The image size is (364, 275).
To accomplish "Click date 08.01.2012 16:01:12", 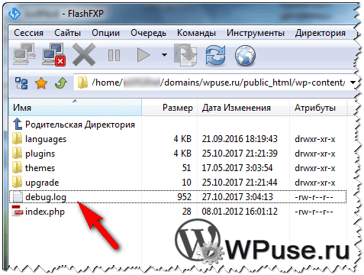I will (x=240, y=212).
